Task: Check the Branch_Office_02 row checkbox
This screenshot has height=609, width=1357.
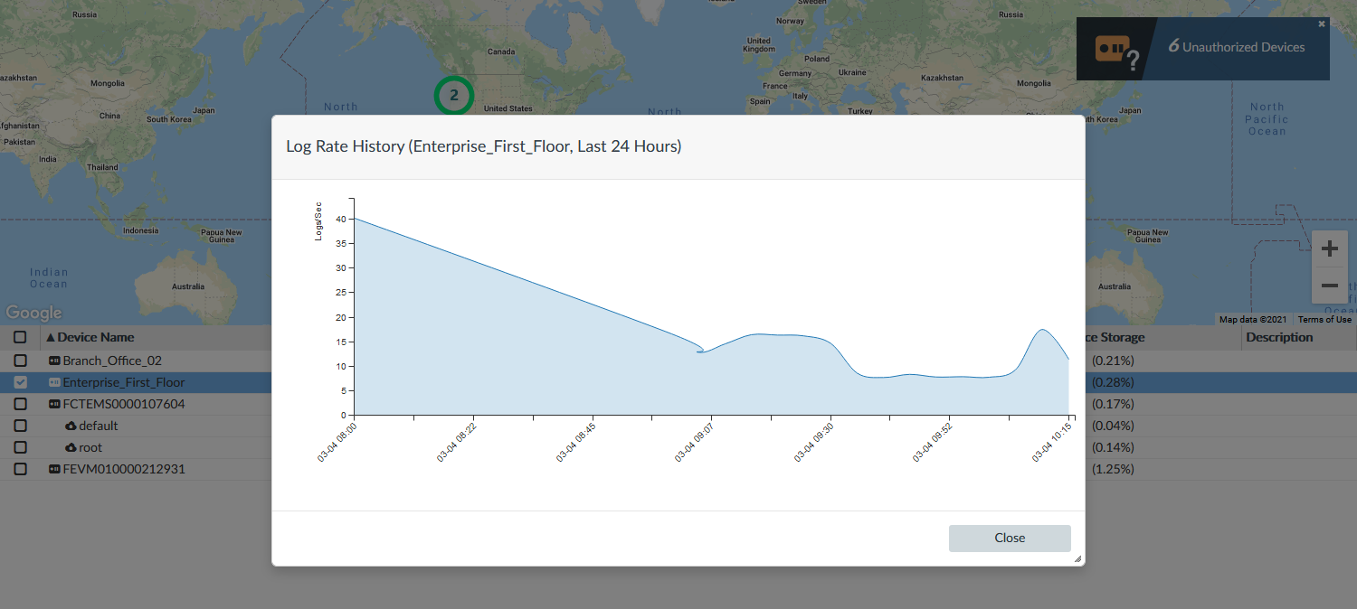Action: (20, 361)
